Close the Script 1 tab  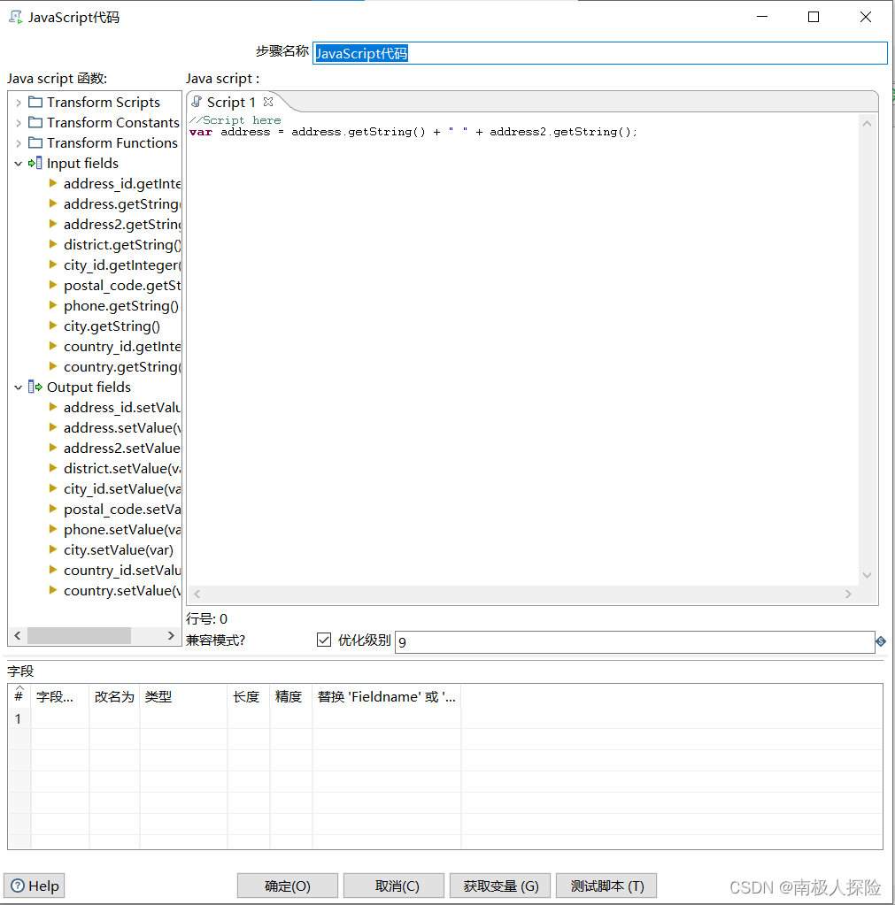[x=268, y=102]
